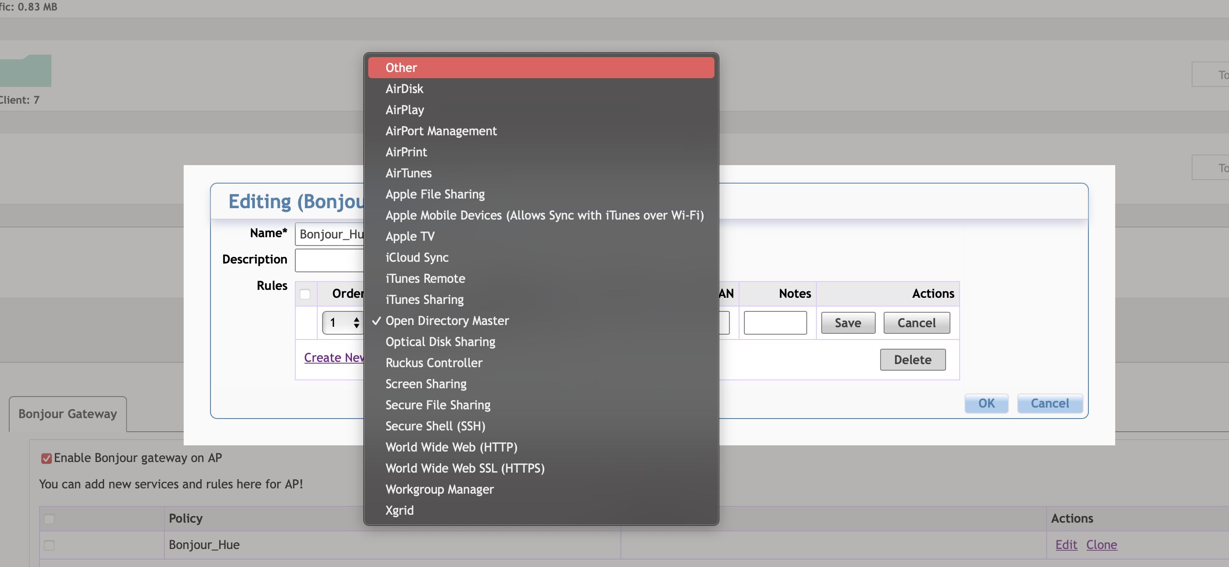
Task: Click the Delete button for rule
Action: [912, 359]
